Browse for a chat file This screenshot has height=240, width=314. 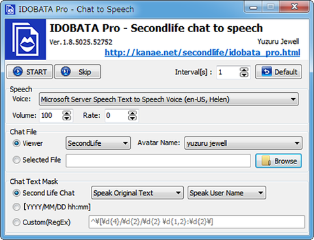point(279,161)
